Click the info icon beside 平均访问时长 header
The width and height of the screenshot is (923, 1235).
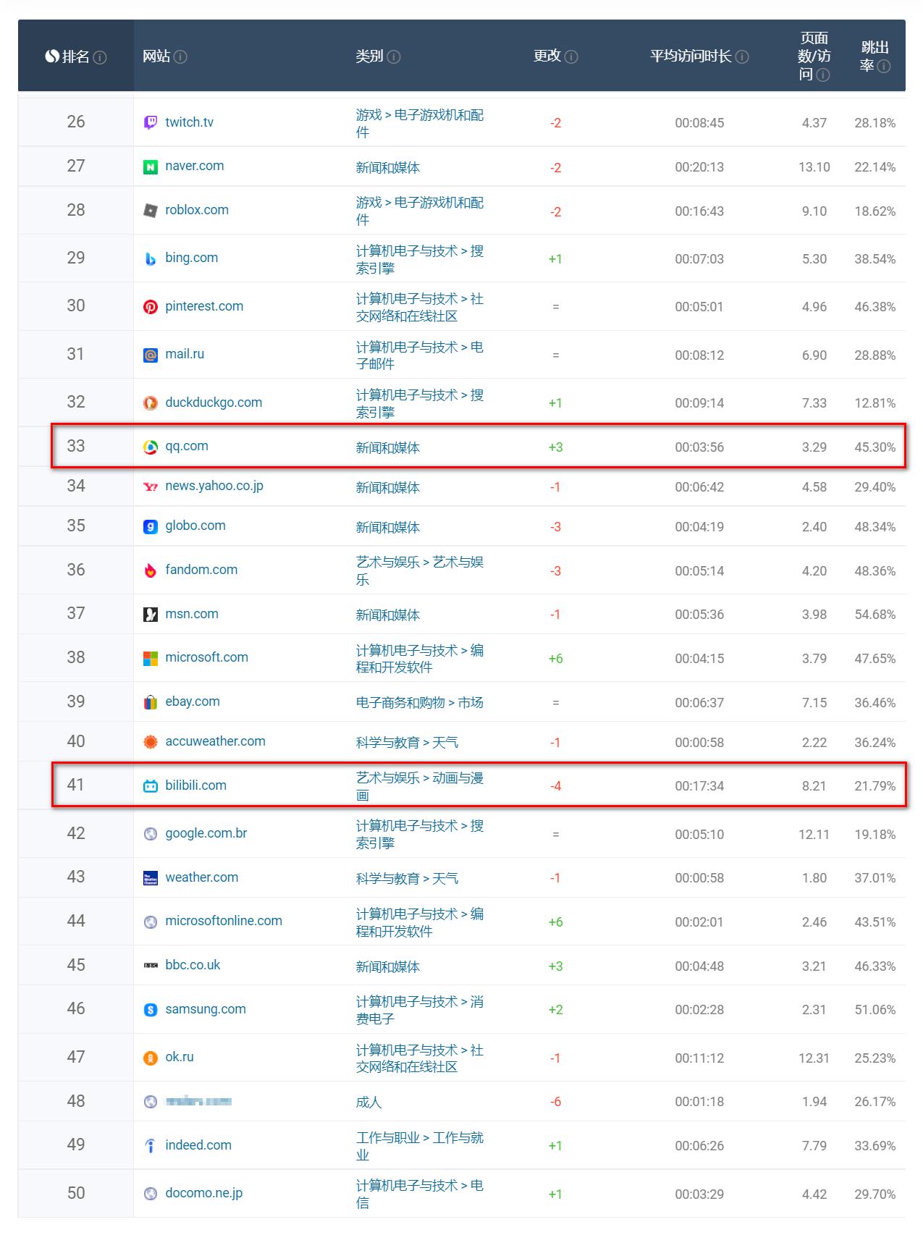[x=742, y=56]
